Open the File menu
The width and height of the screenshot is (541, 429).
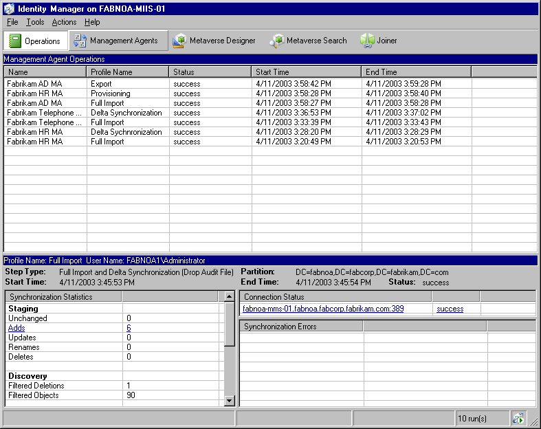[x=12, y=22]
